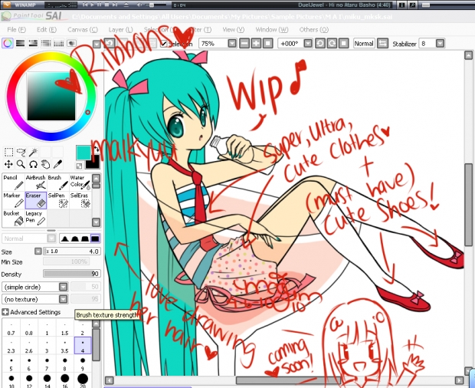This screenshot has width=475, height=388.
Task: Select the SelPen tool
Action: click(58, 200)
